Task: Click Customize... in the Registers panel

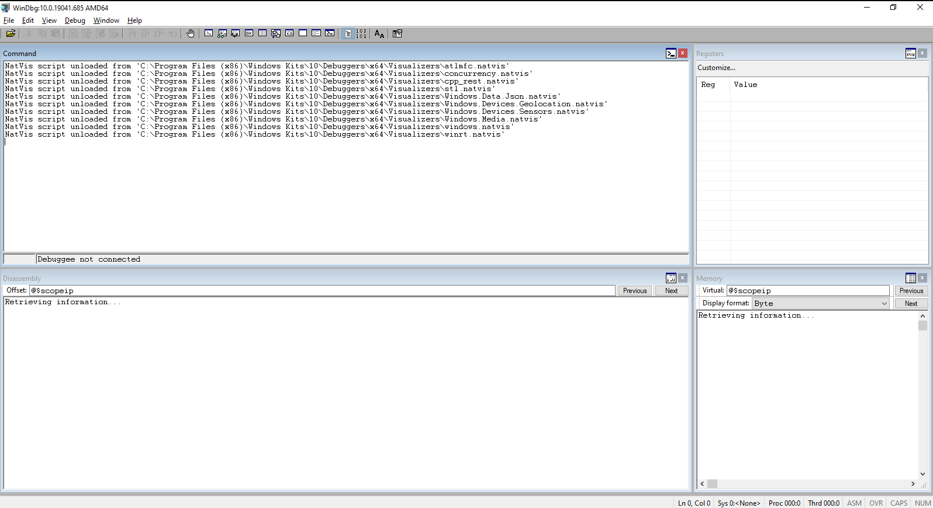Action: coord(716,68)
